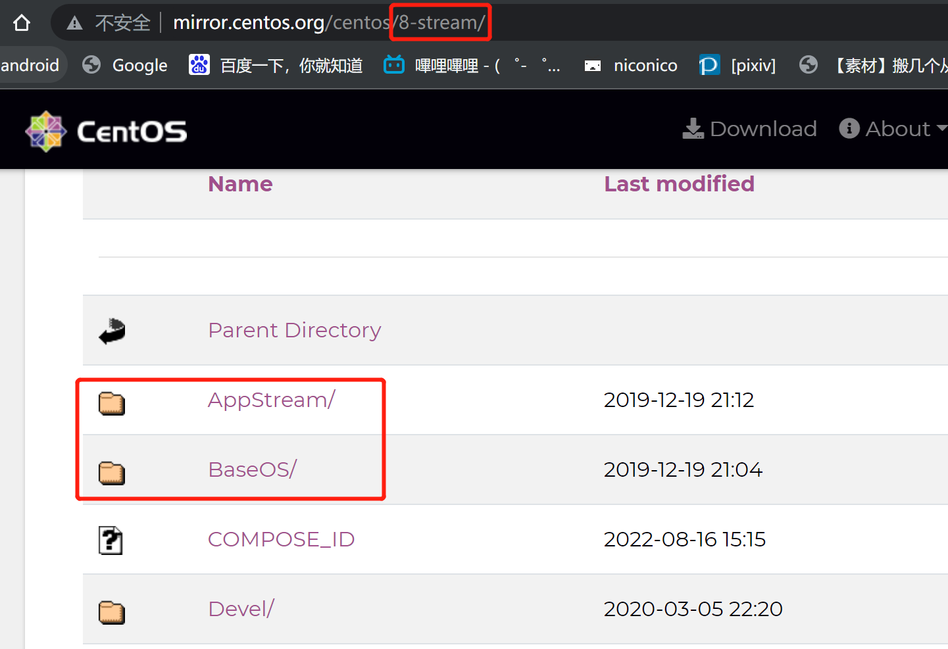The image size is (948, 649).
Task: Sort listing by Last modified column
Action: tap(680, 184)
